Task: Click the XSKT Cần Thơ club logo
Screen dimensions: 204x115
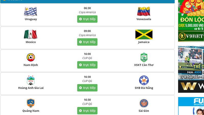Action: click(144, 57)
